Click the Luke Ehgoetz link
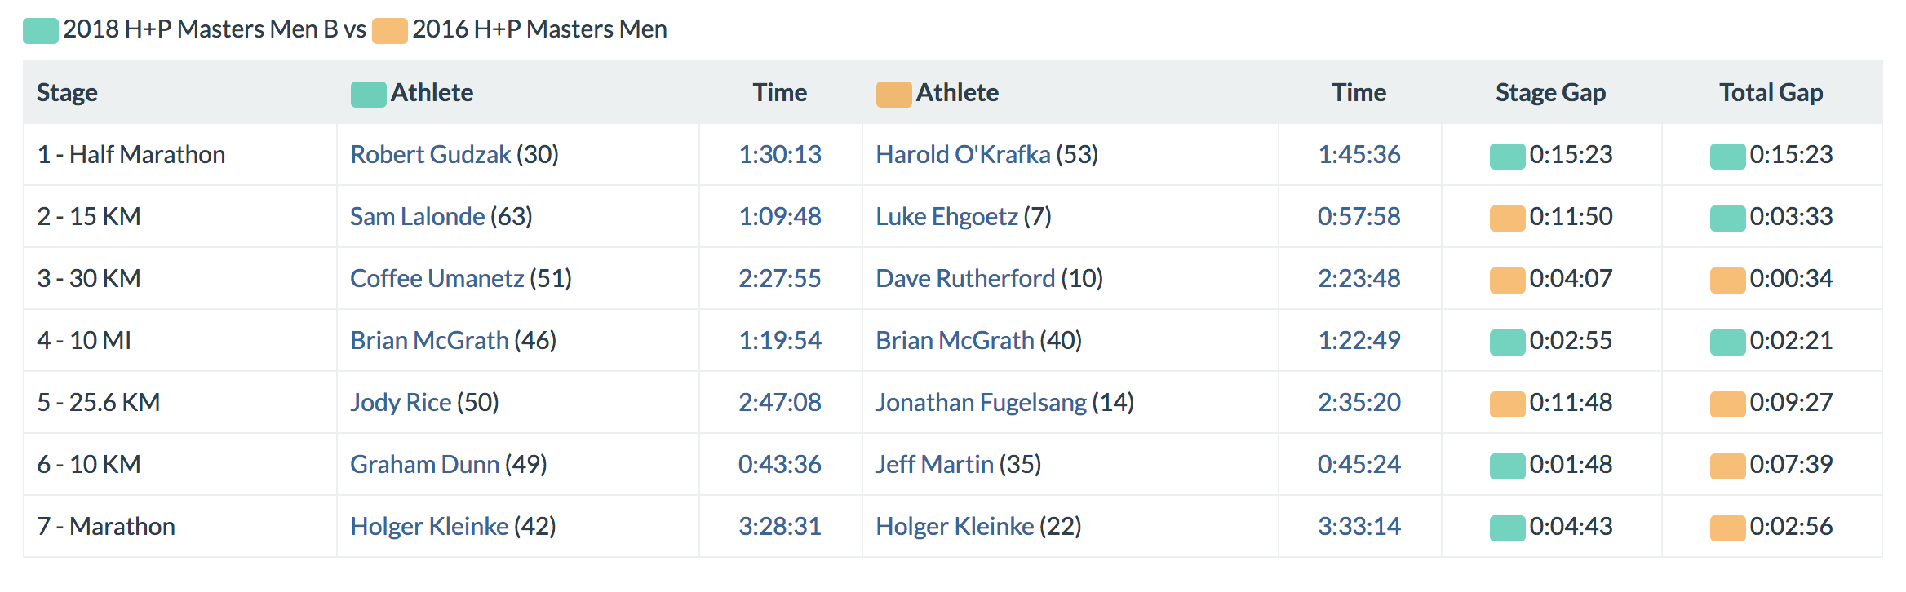The height and width of the screenshot is (592, 1906). click(946, 217)
